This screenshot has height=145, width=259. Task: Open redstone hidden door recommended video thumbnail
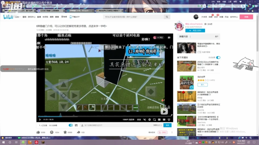[x=186, y=66]
